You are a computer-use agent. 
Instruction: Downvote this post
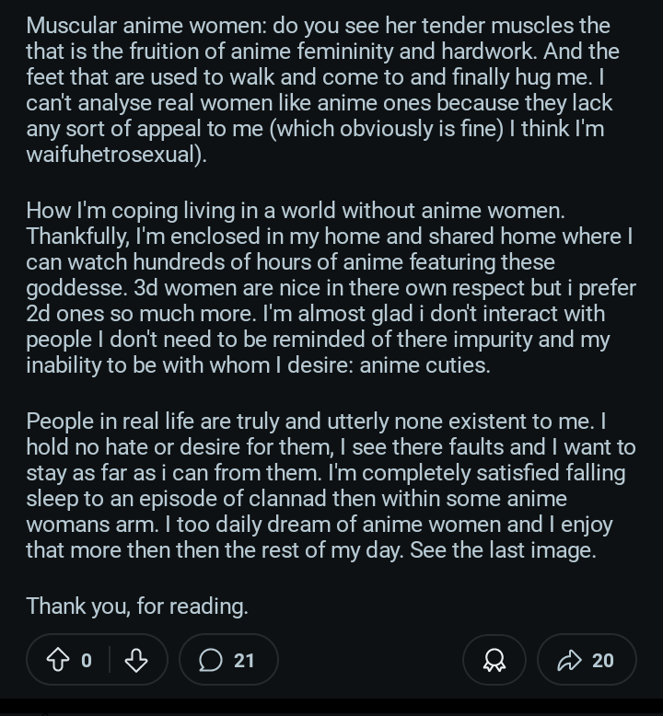click(x=136, y=660)
